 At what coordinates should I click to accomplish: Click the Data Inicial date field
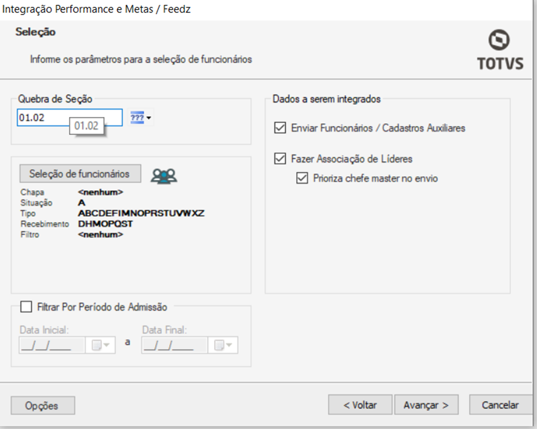pos(52,345)
